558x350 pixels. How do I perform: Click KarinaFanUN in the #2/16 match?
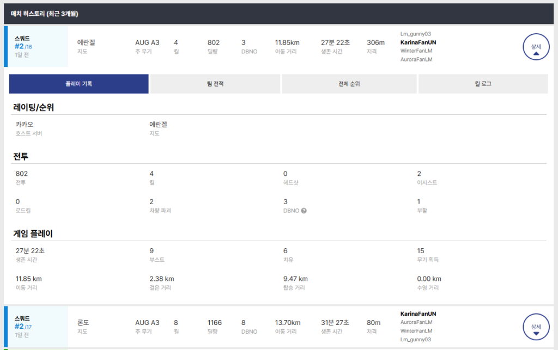point(418,42)
